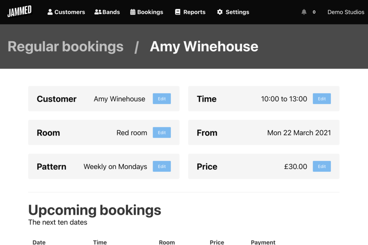Image resolution: width=368 pixels, height=245 pixels.
Task: Click the Bands group icon
Action: click(x=98, y=12)
